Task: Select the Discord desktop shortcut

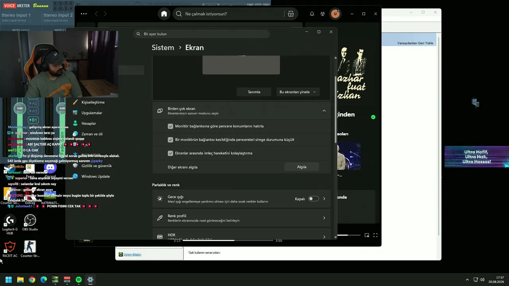Action: [50, 170]
